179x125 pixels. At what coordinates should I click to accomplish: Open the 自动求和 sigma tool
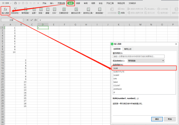pyautogui.click(x=15, y=11)
